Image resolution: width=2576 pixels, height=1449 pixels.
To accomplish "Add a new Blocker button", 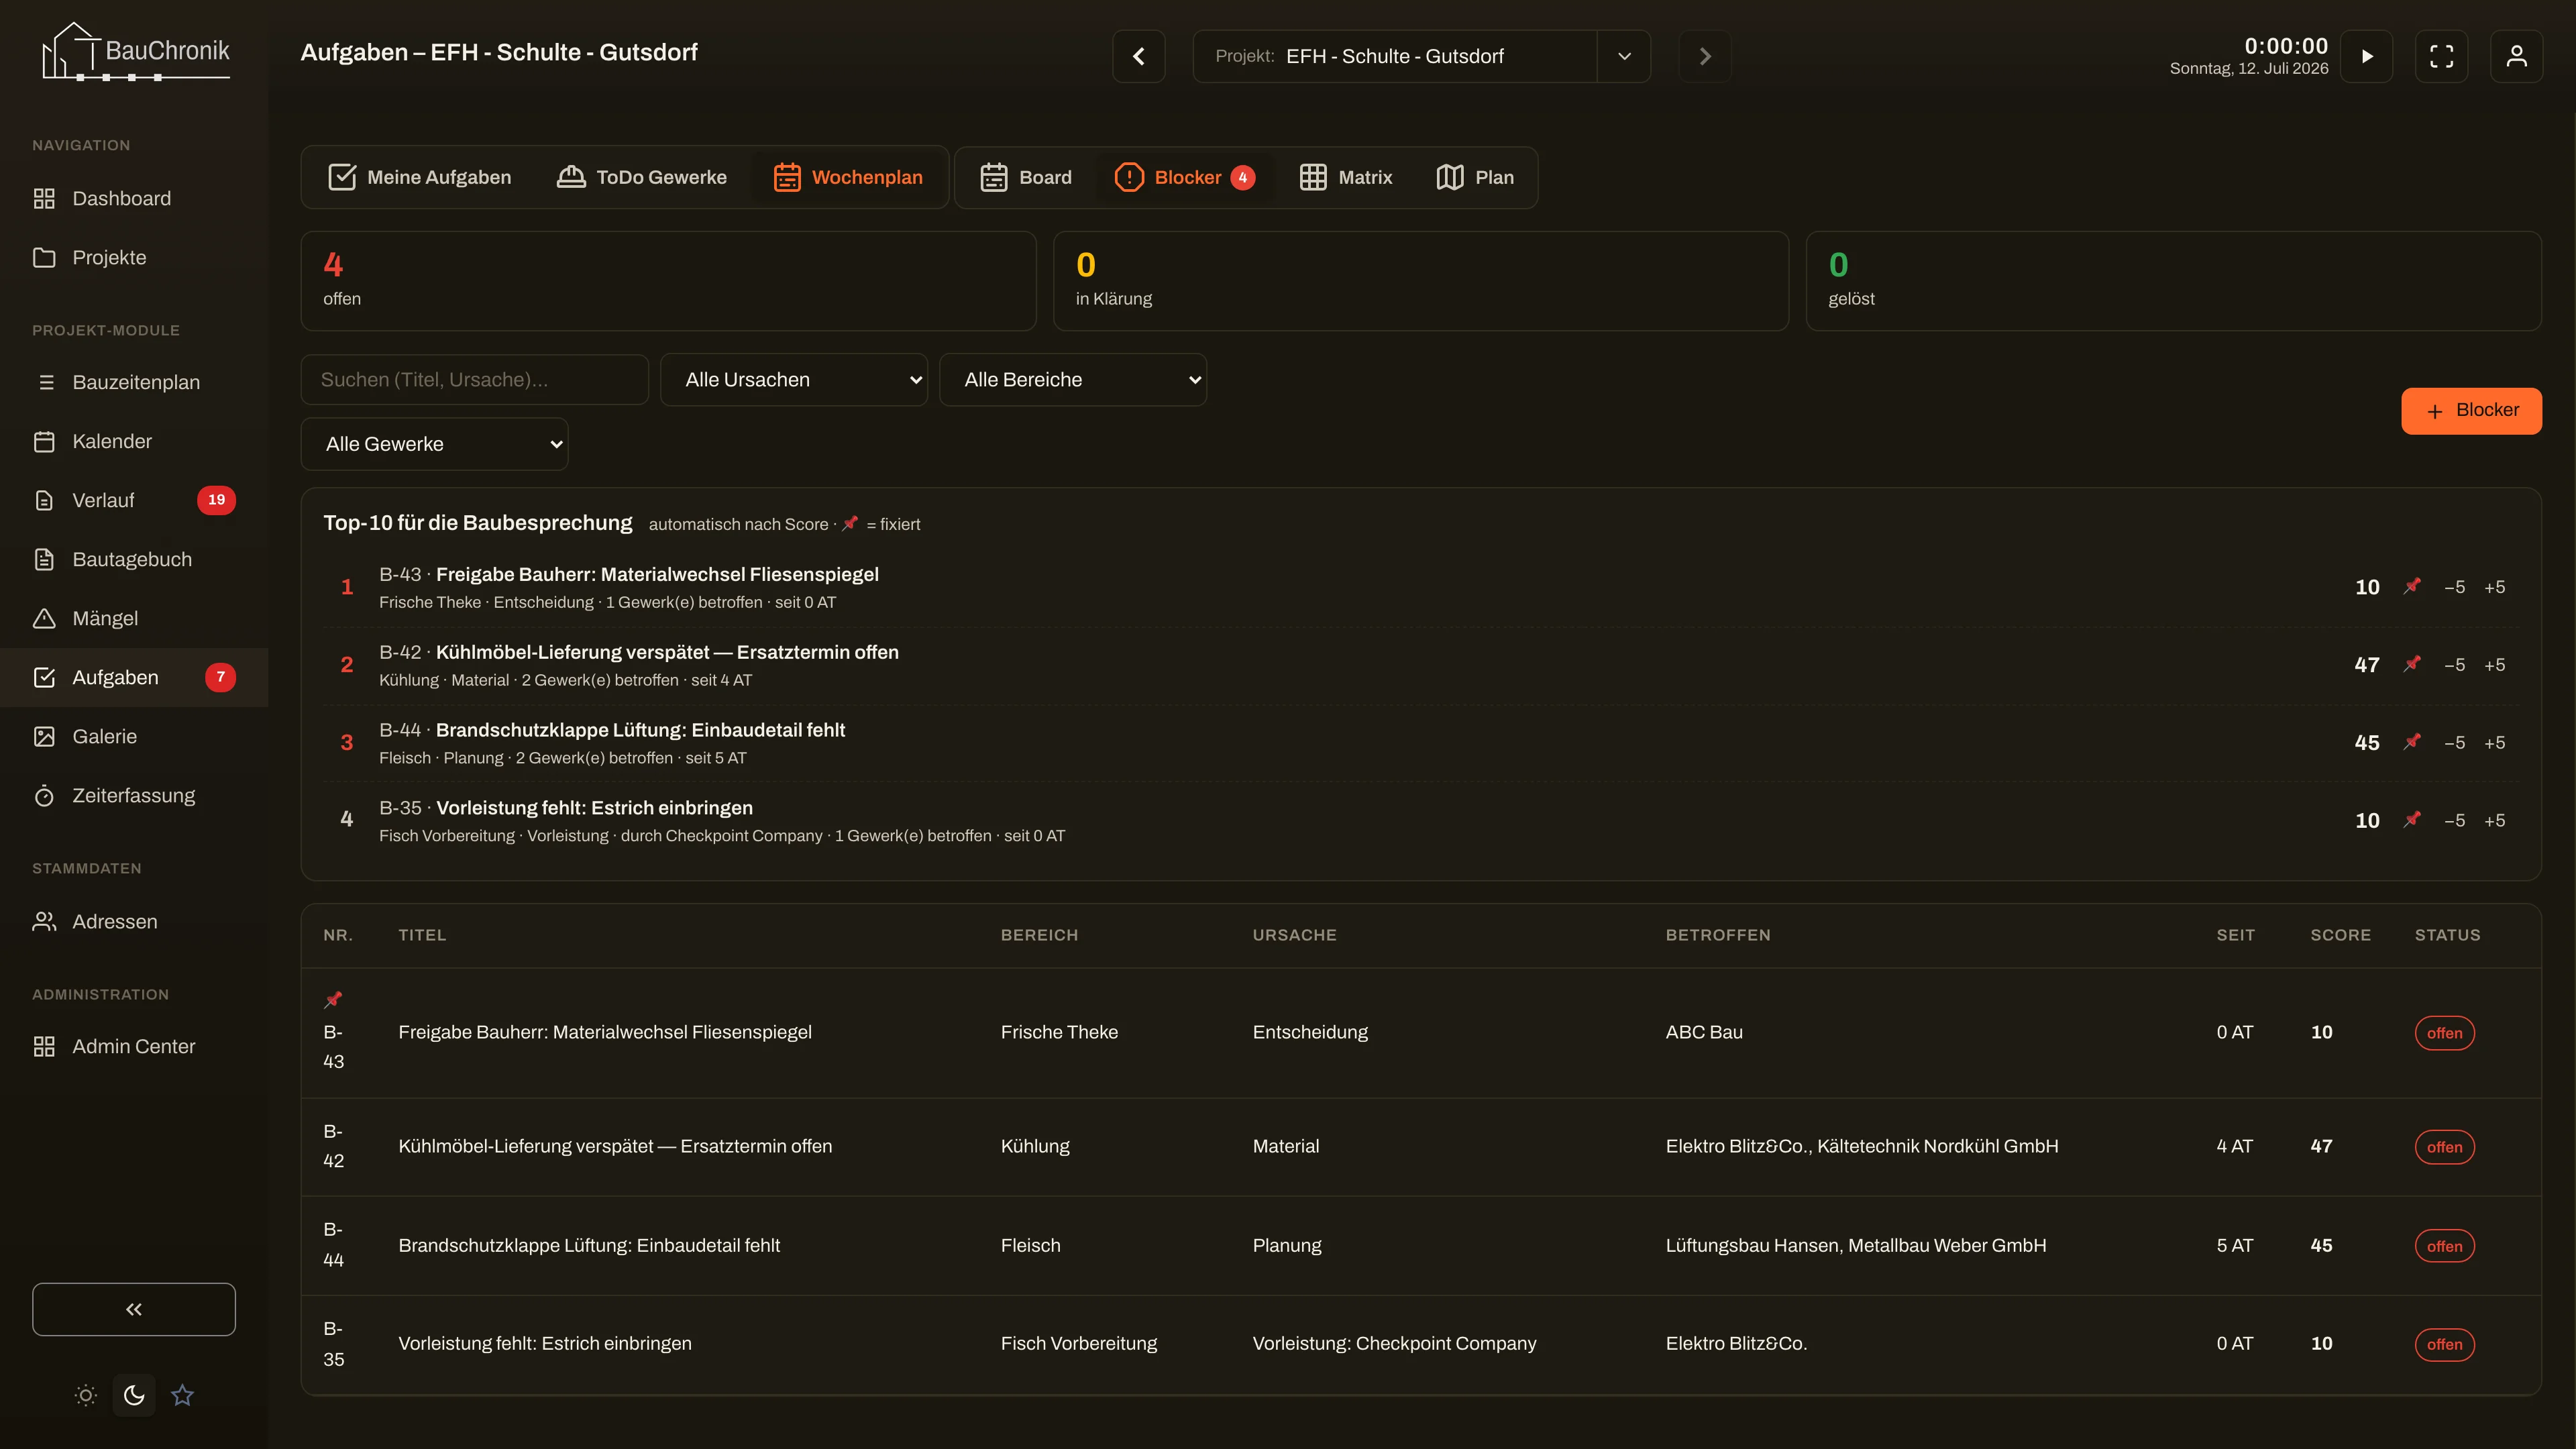I will point(2472,411).
